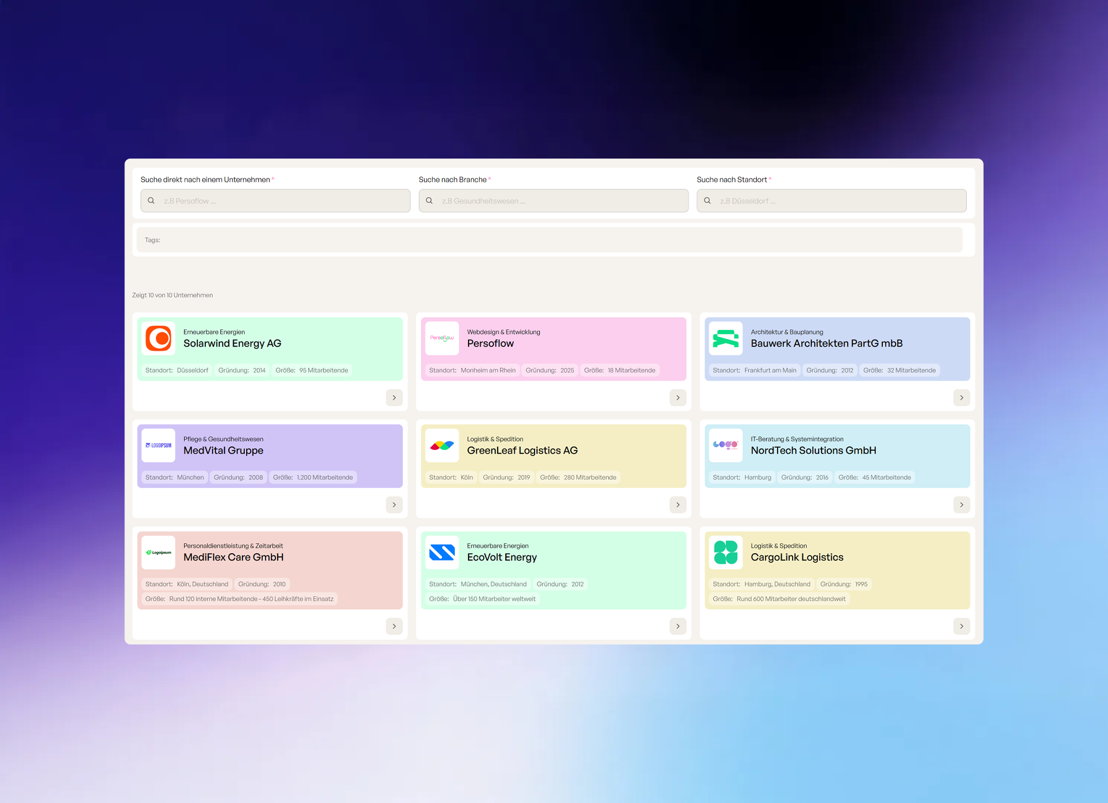This screenshot has height=803, width=1108.
Task: Open details for MediFlex Care GmbH
Action: (x=394, y=626)
